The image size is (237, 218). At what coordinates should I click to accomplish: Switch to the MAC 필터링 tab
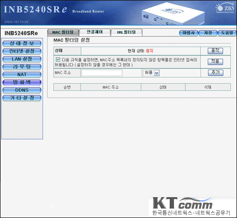pyautogui.click(x=63, y=33)
